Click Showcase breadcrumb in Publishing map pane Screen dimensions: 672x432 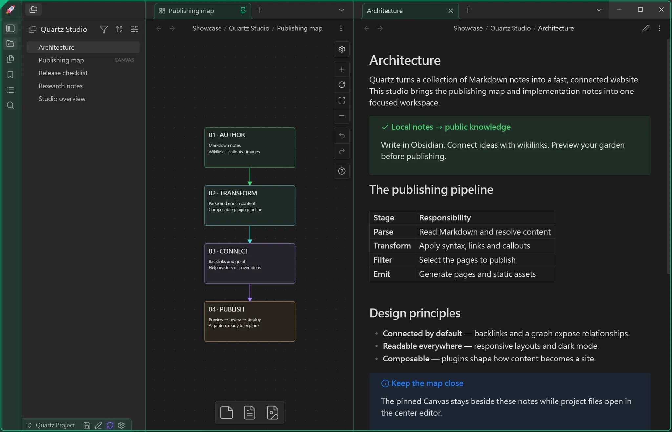pyautogui.click(x=207, y=28)
